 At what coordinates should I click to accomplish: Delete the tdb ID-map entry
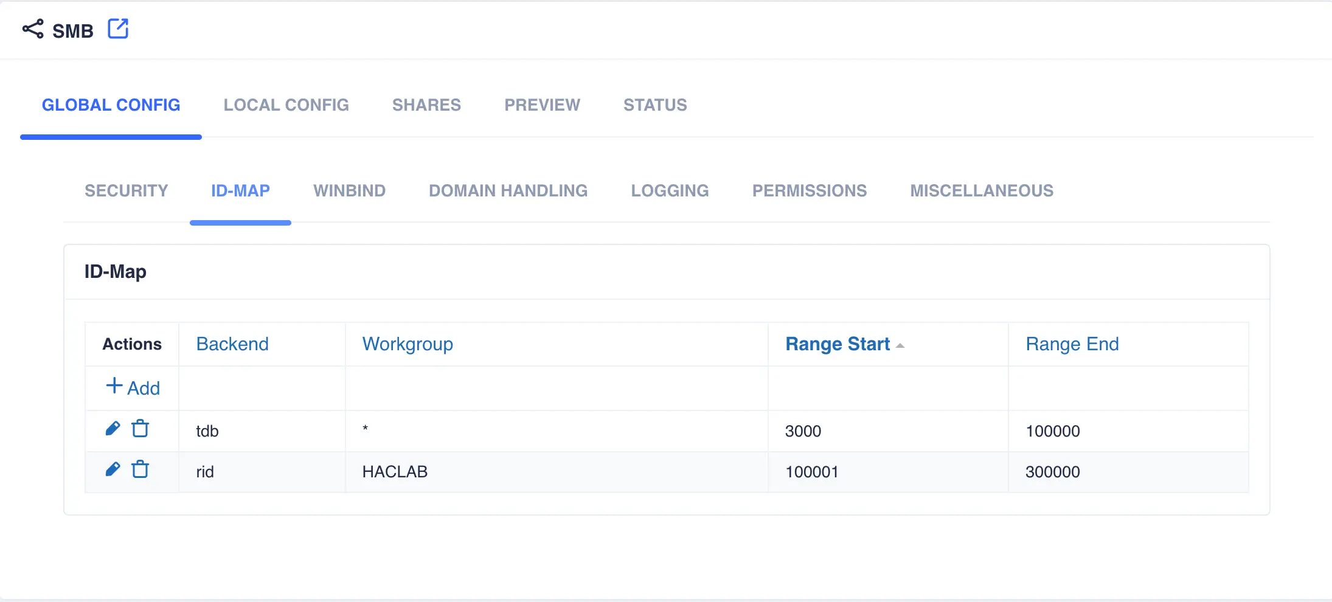coord(140,429)
